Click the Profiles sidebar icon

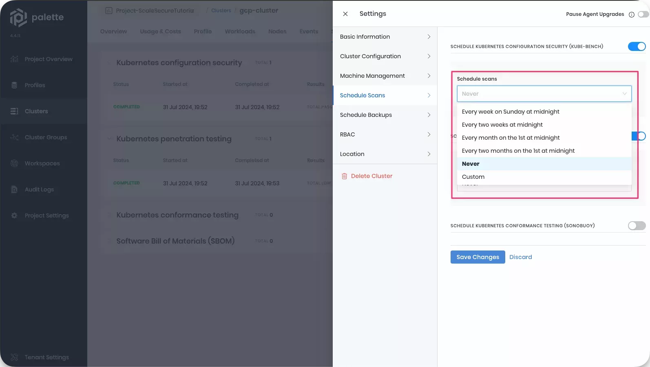(x=14, y=85)
